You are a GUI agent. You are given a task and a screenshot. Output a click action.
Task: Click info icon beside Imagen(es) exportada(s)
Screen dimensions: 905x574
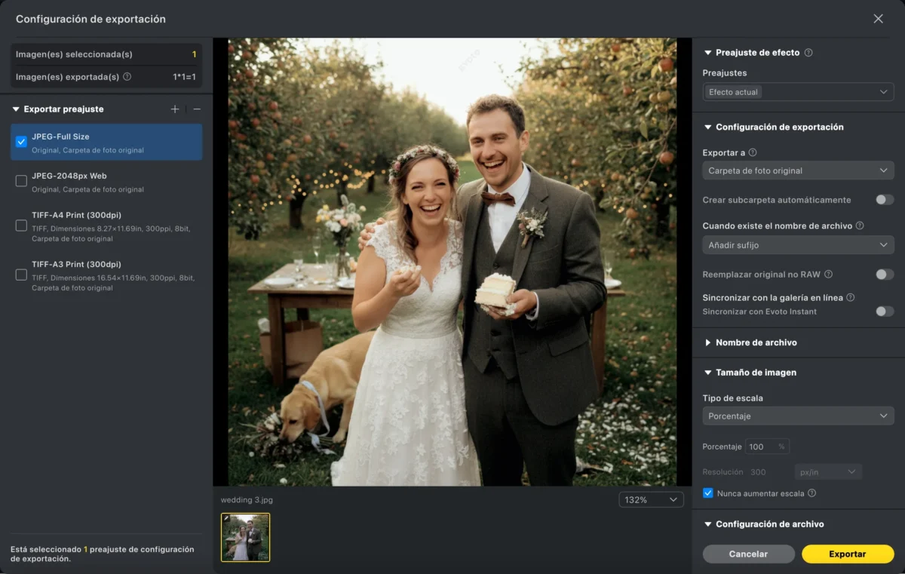click(127, 77)
